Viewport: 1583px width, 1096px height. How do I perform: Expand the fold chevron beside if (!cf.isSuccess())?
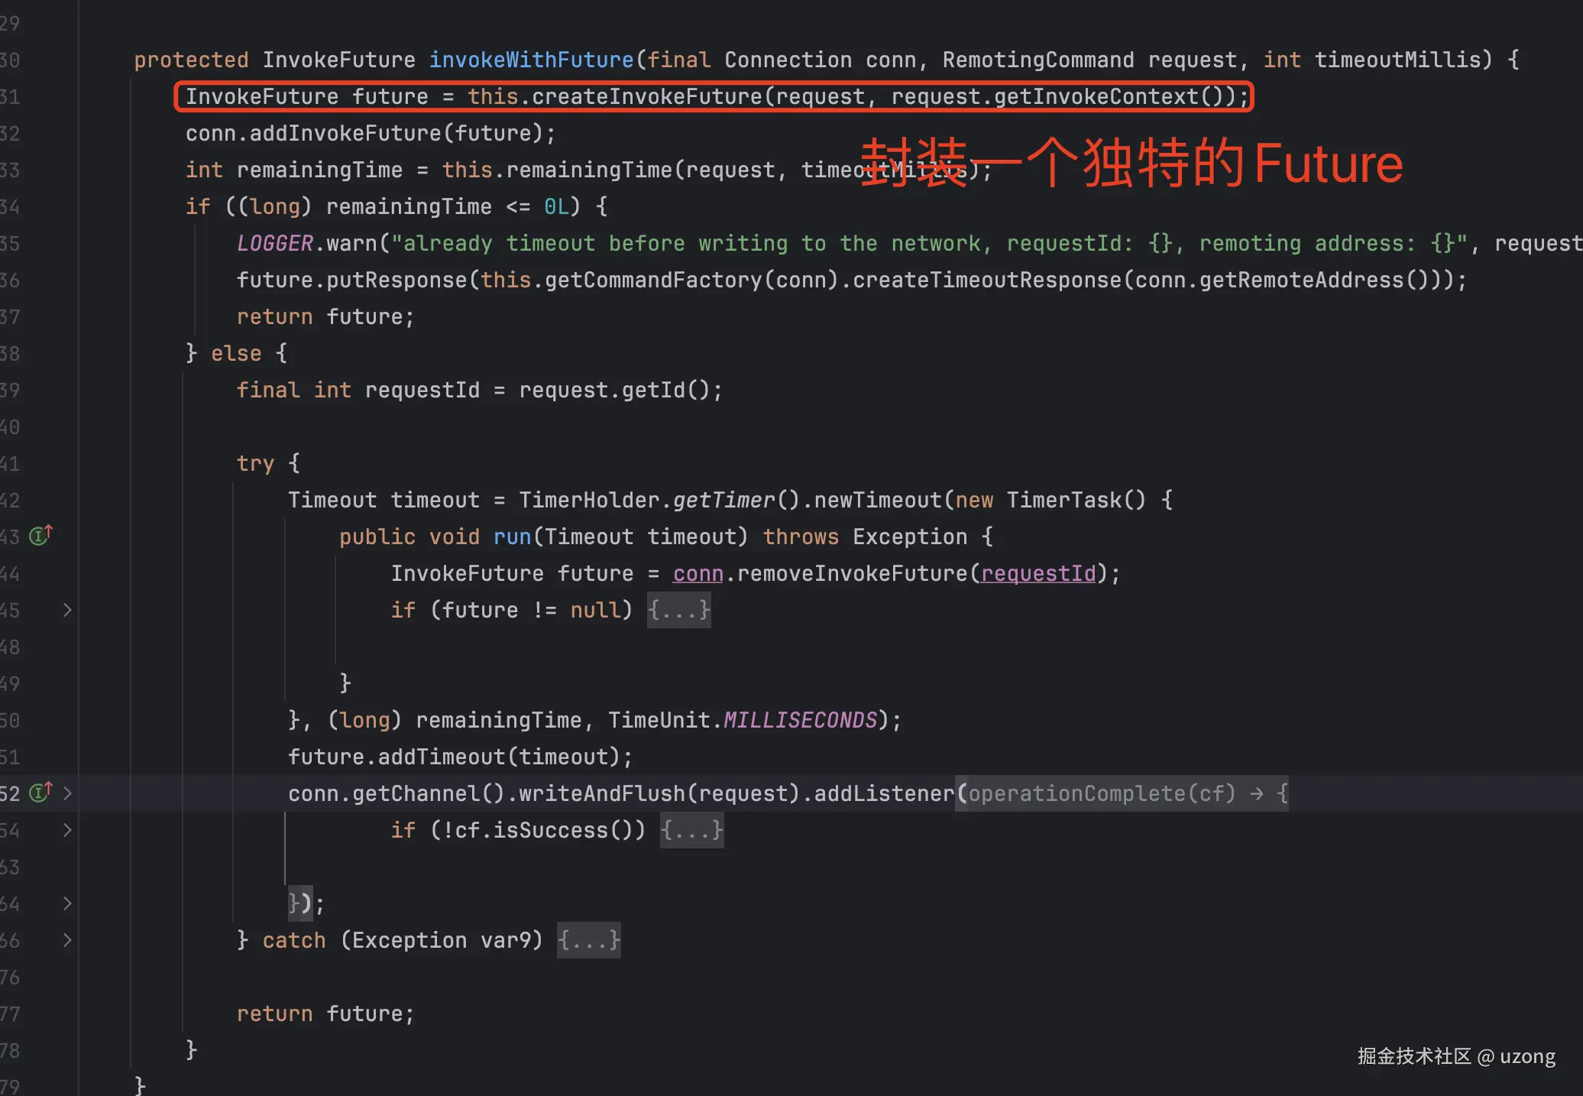coord(67,830)
